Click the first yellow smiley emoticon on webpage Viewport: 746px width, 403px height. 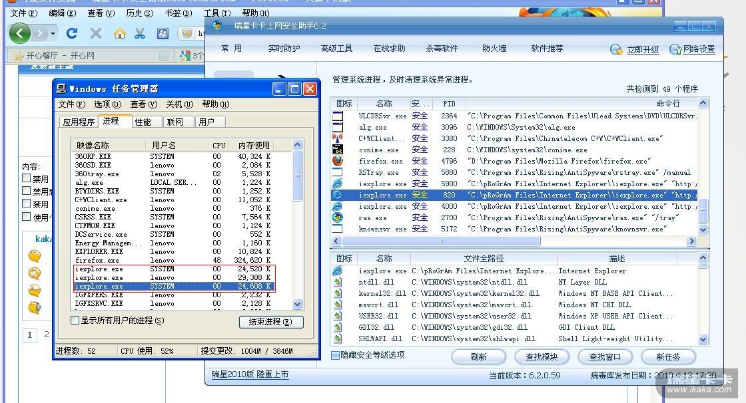click(x=34, y=255)
